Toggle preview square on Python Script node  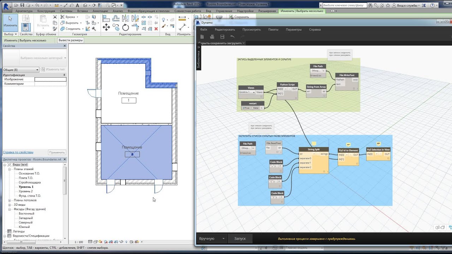pyautogui.click(x=295, y=98)
